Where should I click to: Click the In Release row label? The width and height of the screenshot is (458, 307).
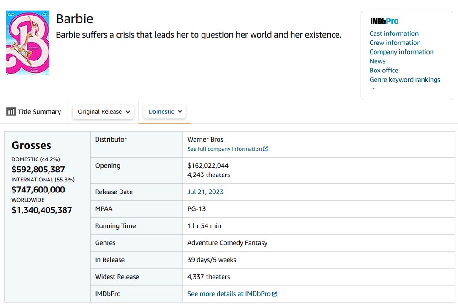(x=109, y=260)
